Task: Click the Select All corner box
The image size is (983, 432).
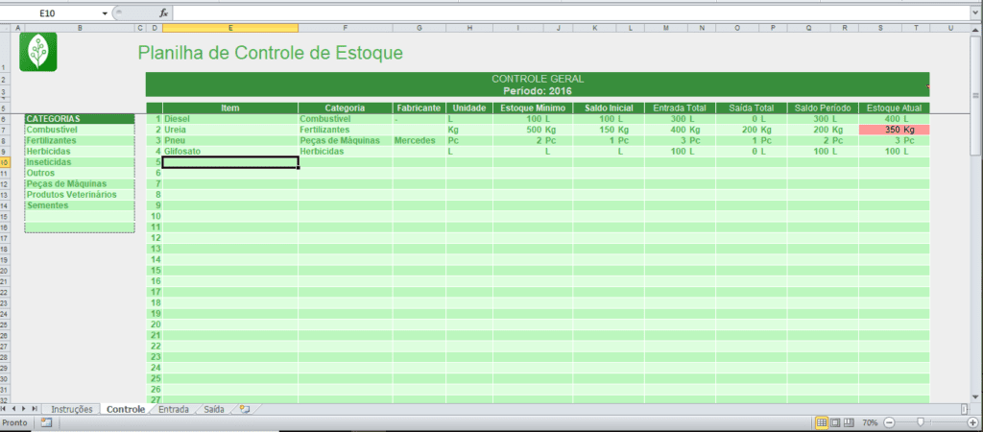Action: point(6,28)
